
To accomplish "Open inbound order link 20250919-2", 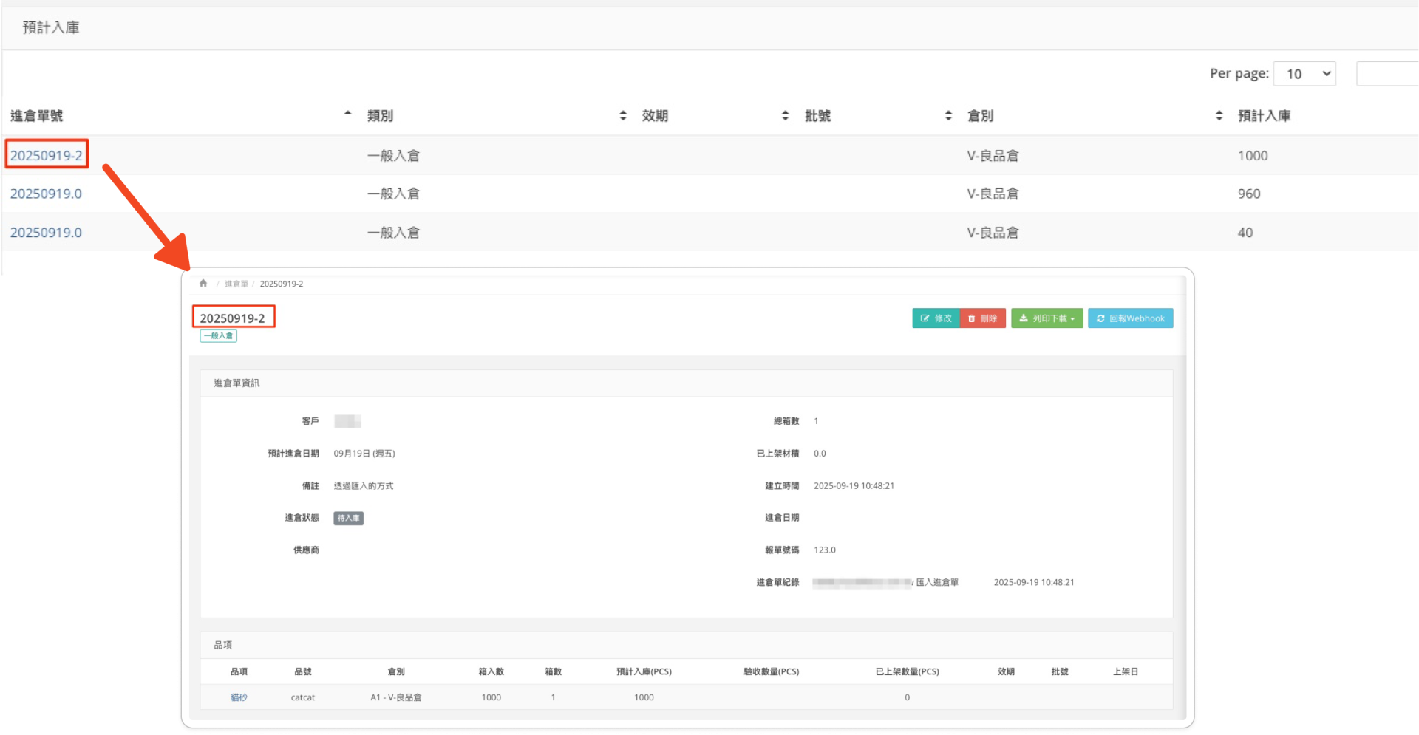I will click(47, 156).
